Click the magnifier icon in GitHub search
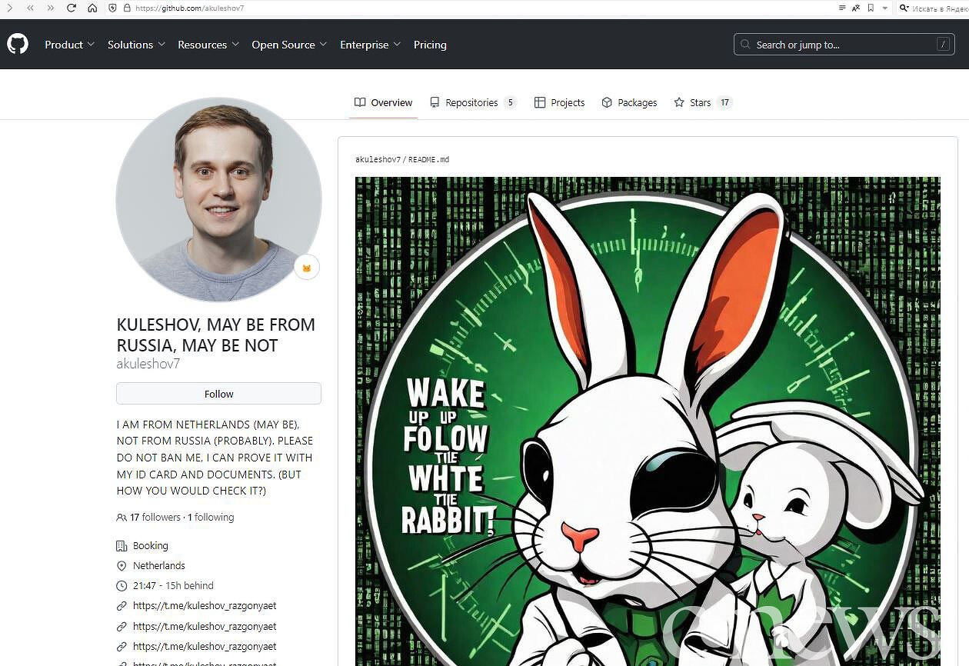This screenshot has width=969, height=666. (745, 45)
